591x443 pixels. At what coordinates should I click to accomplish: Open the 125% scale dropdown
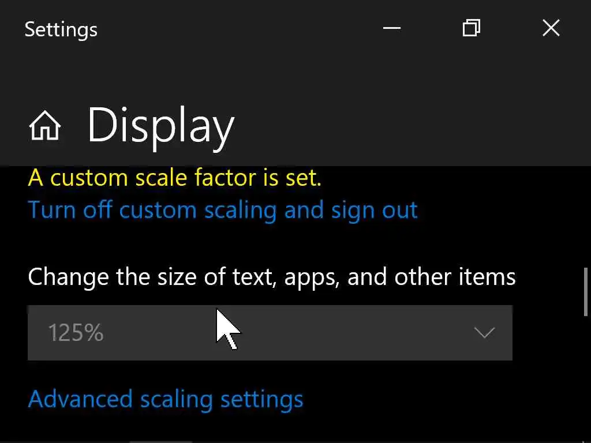point(270,333)
